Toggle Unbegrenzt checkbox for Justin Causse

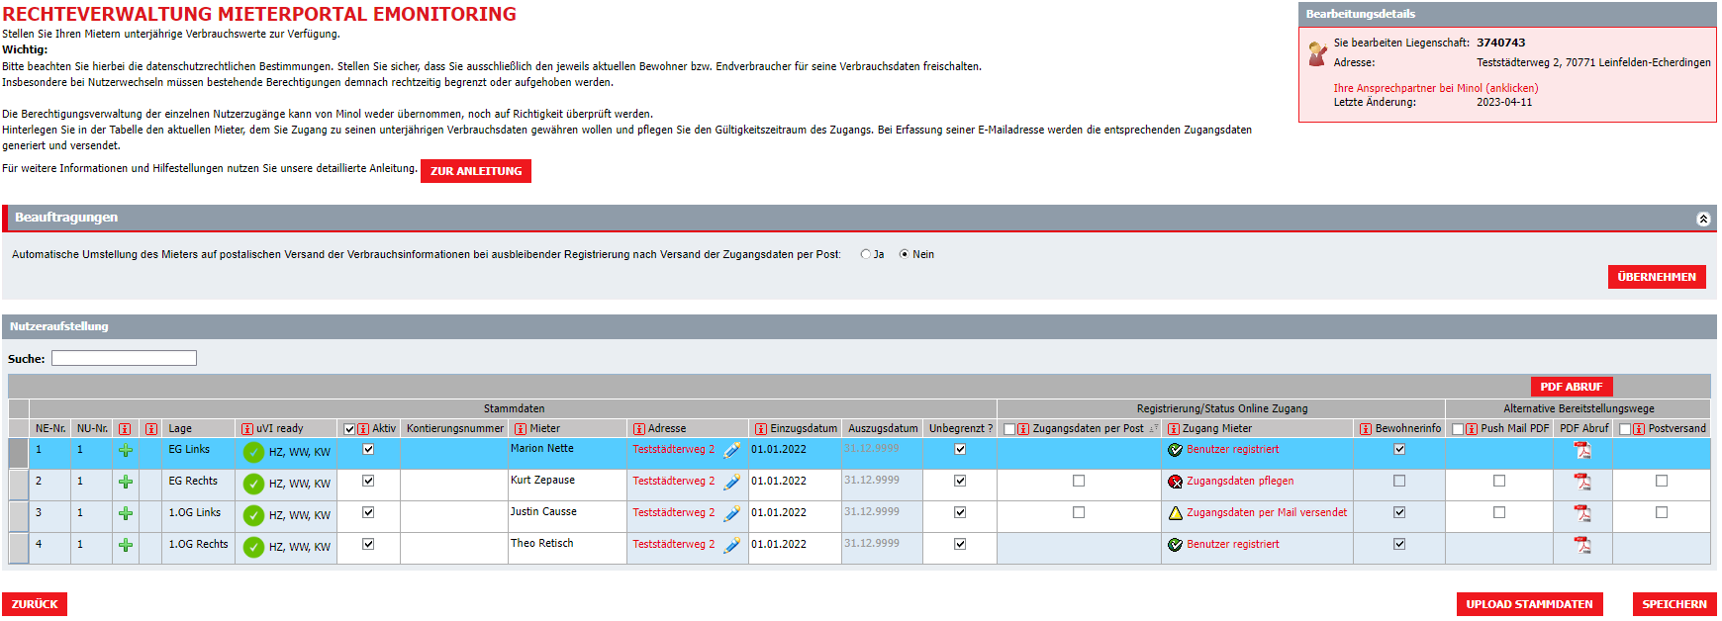click(x=960, y=512)
